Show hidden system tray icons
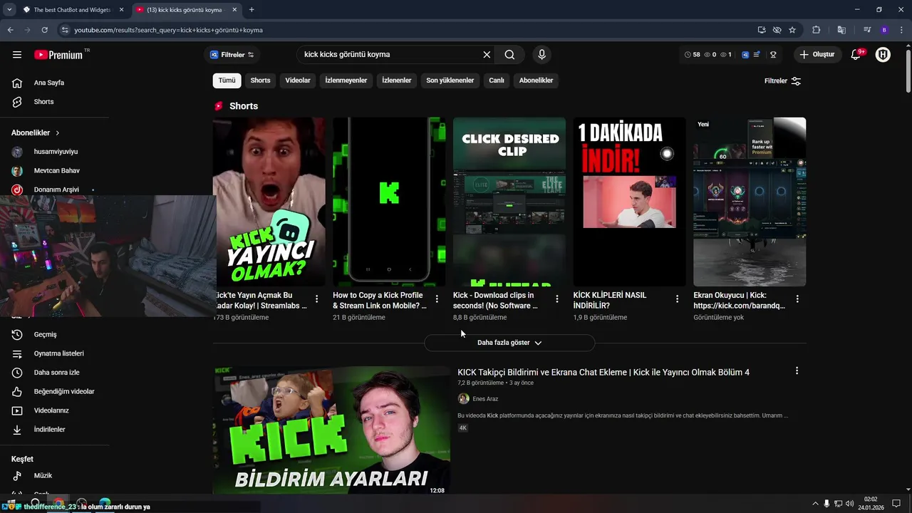This screenshot has width=912, height=513. pos(815,504)
